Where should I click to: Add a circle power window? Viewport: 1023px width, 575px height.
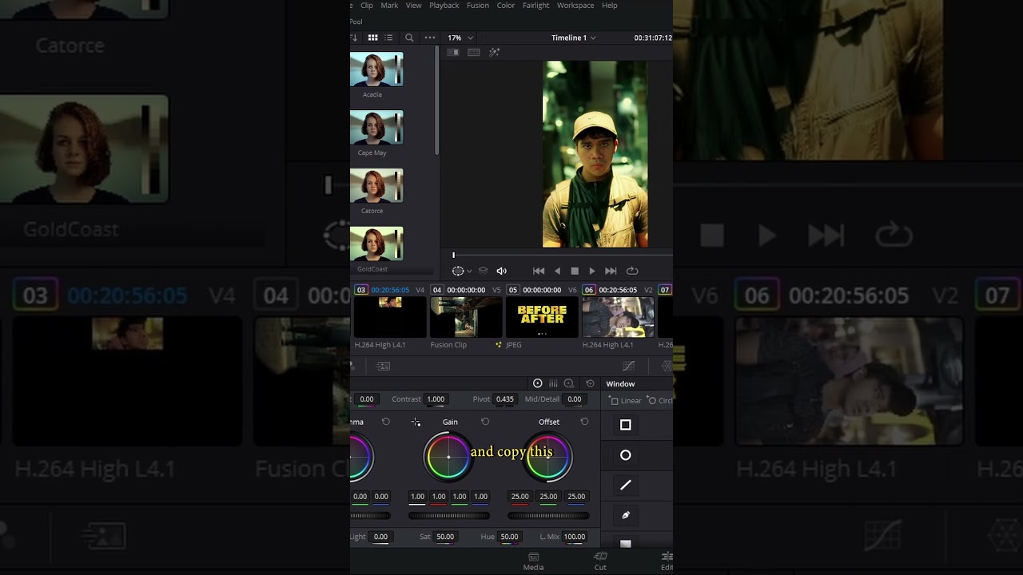coord(626,455)
